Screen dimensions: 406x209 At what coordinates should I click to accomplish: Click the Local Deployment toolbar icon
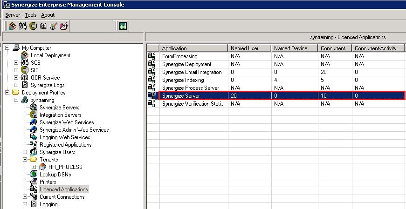(x=12, y=26)
